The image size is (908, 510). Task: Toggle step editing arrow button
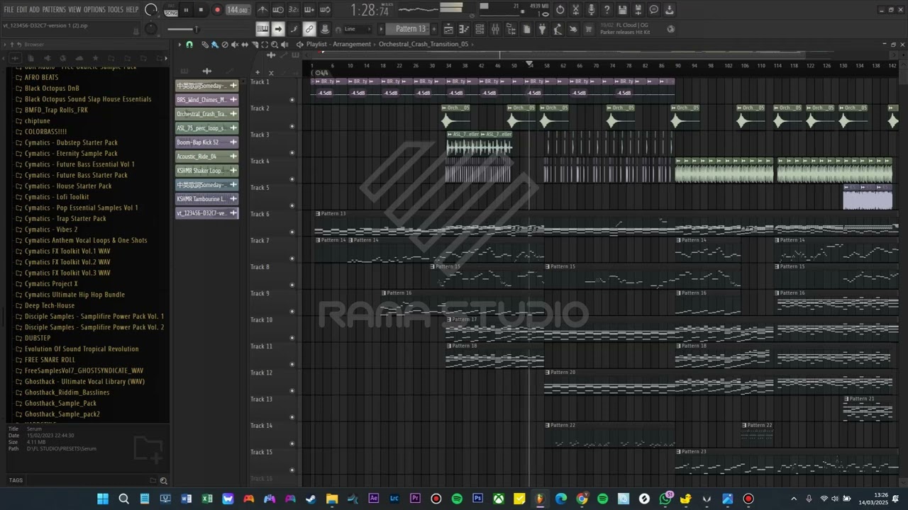coord(278,29)
